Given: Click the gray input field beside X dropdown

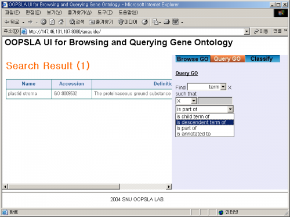Looking at the screenshot, I should (x=215, y=101).
